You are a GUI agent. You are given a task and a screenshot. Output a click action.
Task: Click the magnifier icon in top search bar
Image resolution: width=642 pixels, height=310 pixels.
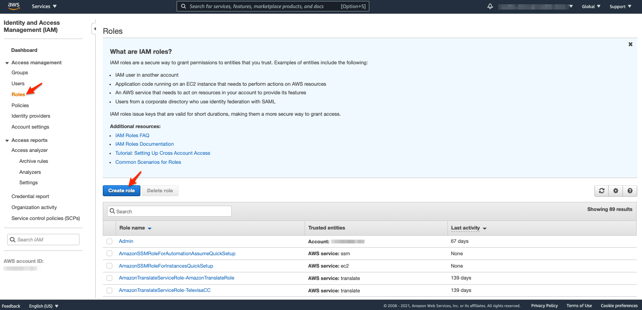[x=184, y=6]
